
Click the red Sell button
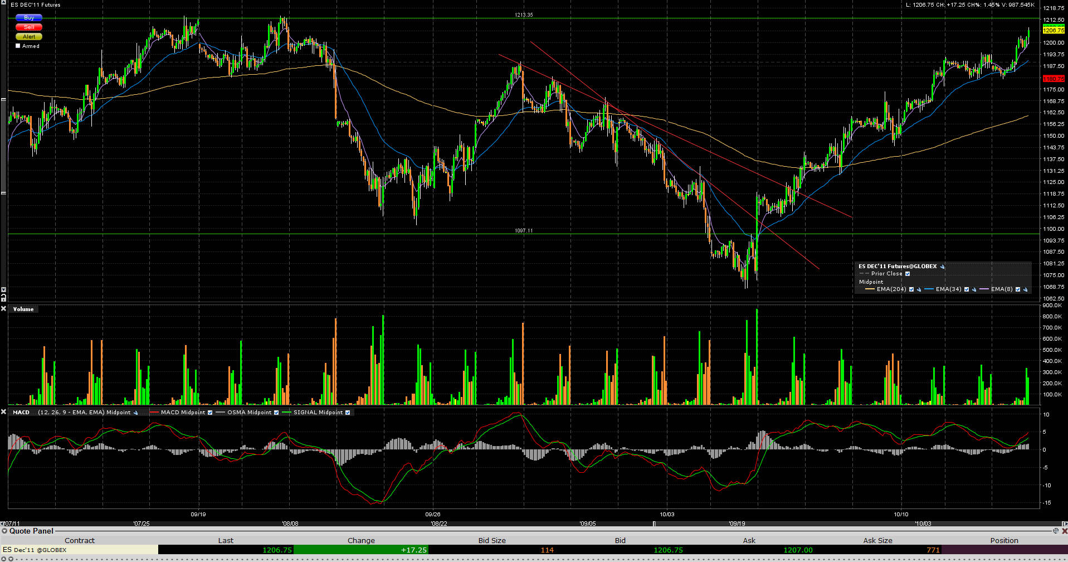click(x=29, y=27)
